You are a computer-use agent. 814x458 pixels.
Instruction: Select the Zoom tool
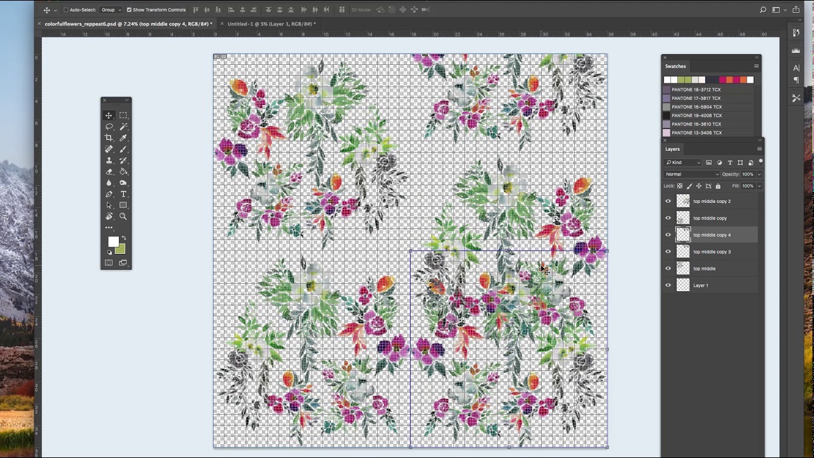[123, 216]
